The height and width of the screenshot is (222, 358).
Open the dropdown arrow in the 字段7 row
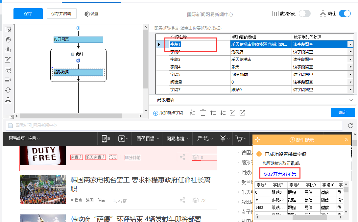(x=350, y=89)
